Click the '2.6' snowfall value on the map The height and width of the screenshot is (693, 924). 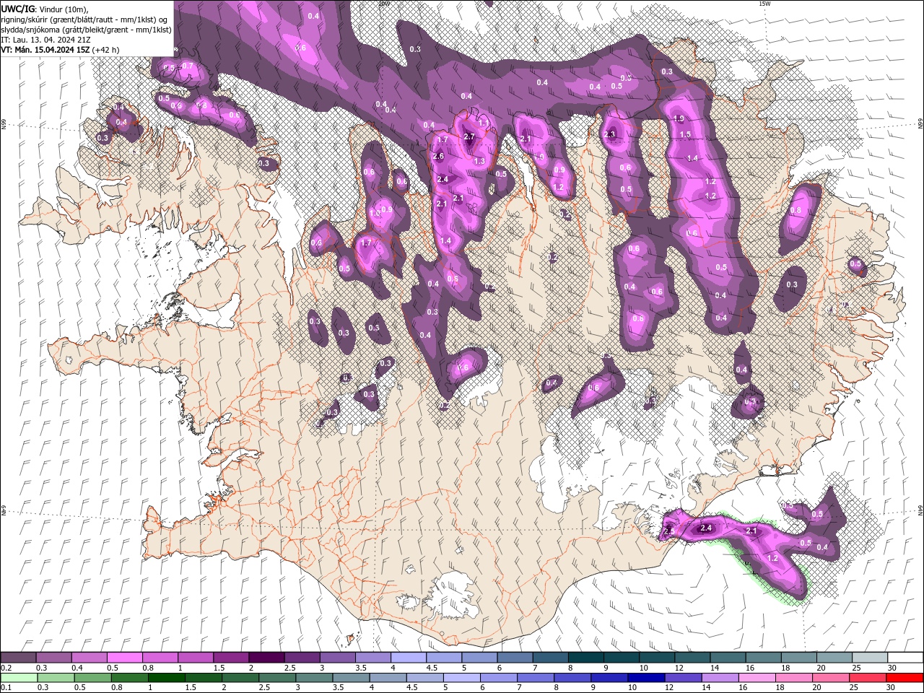coord(437,156)
